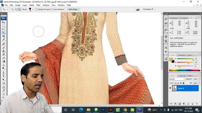Screen dimensions: 202x113
Task: Create new fill or adjustment layer
Action: [x=184, y=104]
